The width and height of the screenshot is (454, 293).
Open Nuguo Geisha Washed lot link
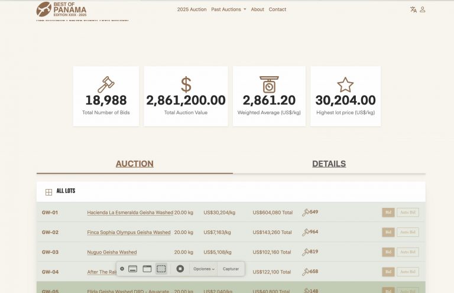tap(112, 252)
